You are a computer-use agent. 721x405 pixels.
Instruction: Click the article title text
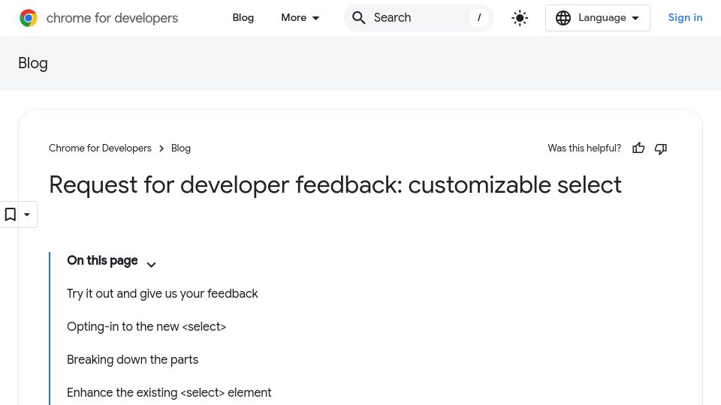click(x=335, y=185)
